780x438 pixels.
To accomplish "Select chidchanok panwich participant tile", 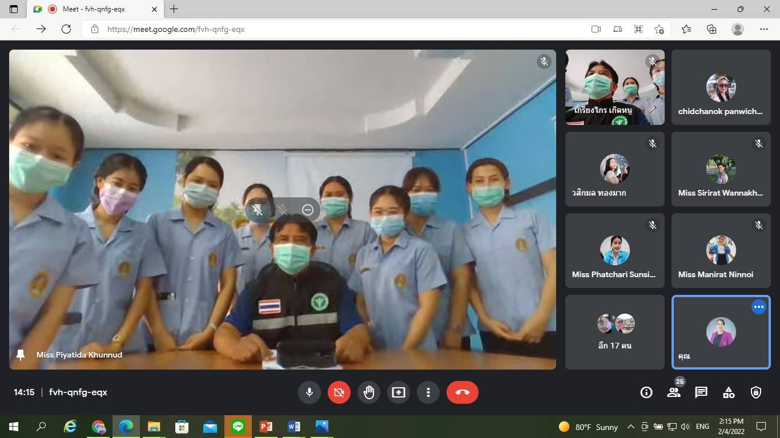I will [x=721, y=87].
